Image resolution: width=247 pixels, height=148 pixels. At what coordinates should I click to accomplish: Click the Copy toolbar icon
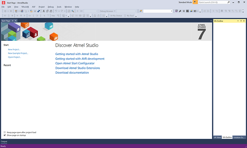point(47,11)
